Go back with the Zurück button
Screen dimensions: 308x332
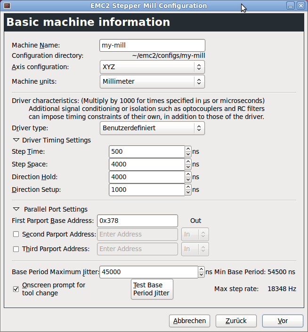(x=236, y=321)
